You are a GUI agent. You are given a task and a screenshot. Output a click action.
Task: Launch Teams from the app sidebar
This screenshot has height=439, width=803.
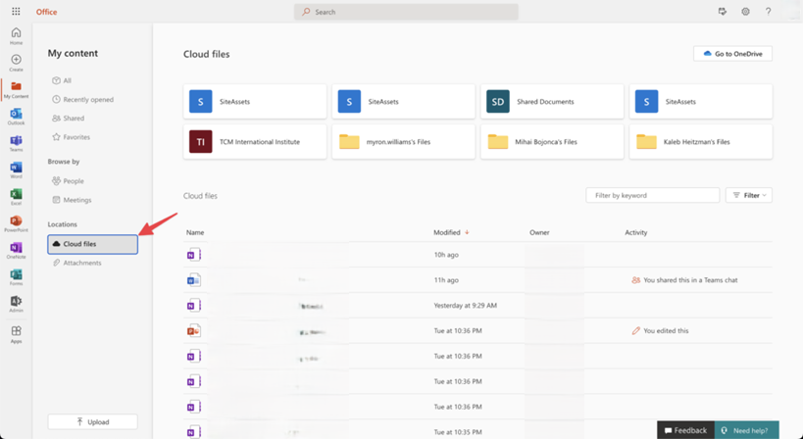(16, 143)
